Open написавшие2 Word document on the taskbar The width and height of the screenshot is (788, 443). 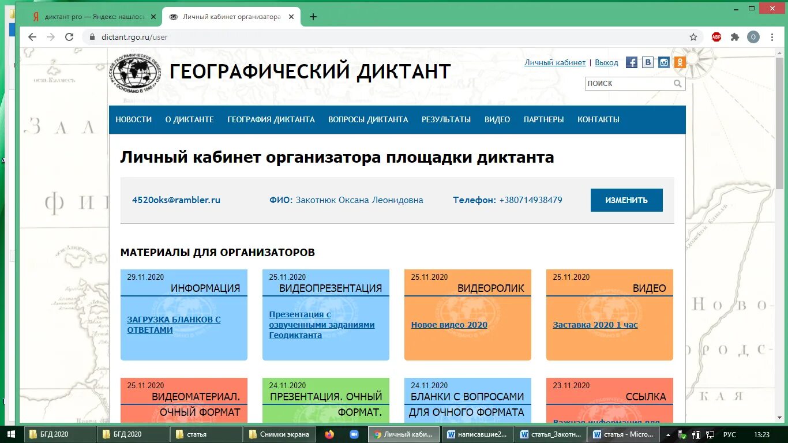476,434
